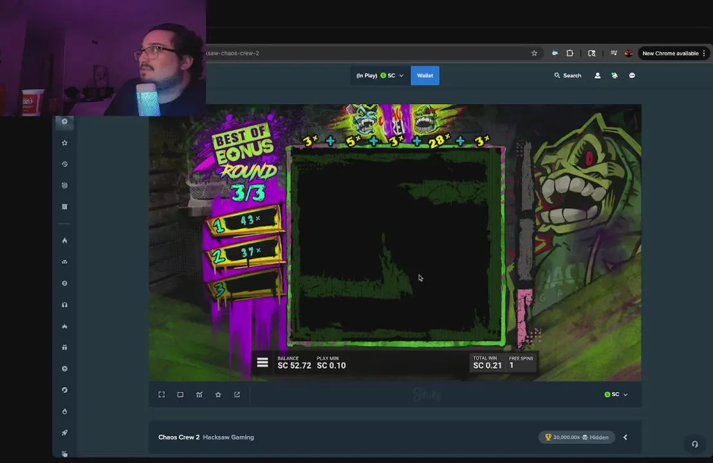Open the media controls playlist icon
713x463 pixels.
click(614, 53)
